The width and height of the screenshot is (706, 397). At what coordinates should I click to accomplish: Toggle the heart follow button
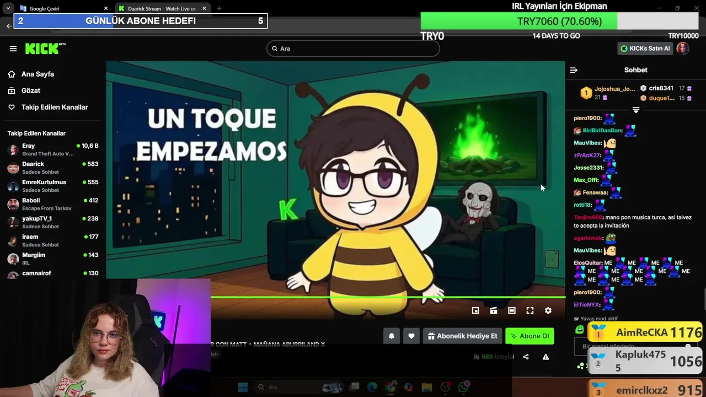pos(411,336)
